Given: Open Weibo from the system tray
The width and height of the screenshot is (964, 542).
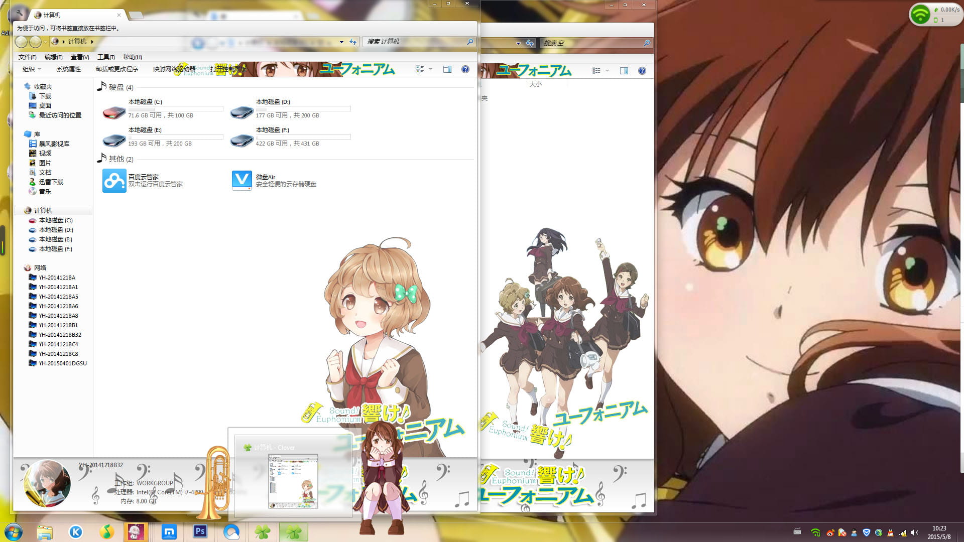Looking at the screenshot, I should (831, 533).
